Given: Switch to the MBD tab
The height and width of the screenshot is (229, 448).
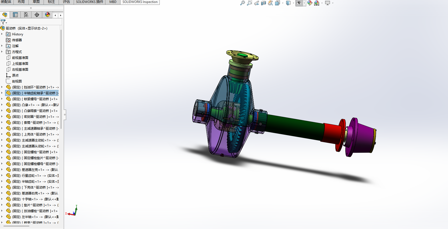Looking at the screenshot, I should pos(113,2).
